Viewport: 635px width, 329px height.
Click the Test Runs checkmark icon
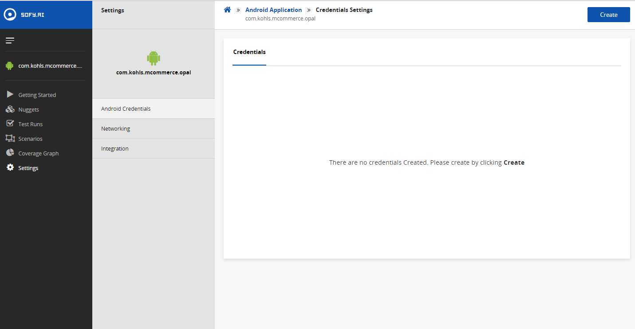pos(10,124)
